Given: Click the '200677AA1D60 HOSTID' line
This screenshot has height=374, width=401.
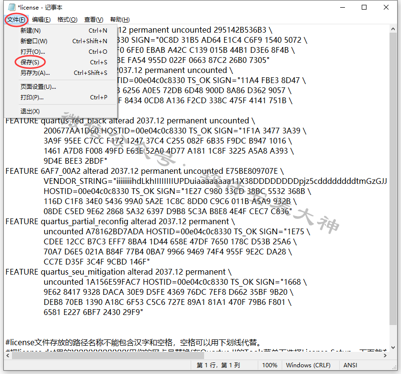Looking at the screenshot, I should (x=175, y=131).
